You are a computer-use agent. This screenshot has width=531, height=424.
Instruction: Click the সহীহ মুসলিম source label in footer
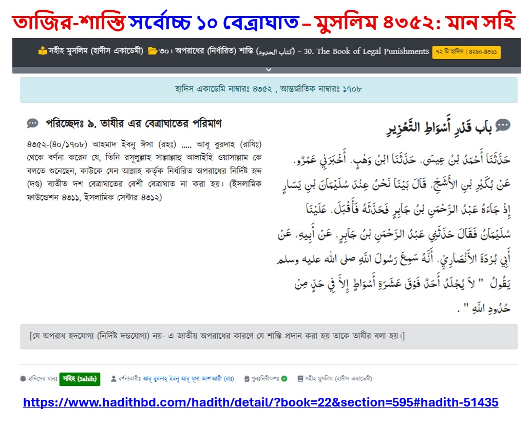point(338,379)
